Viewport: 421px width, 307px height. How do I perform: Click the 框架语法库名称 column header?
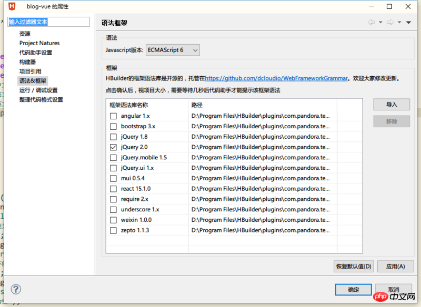(147, 105)
